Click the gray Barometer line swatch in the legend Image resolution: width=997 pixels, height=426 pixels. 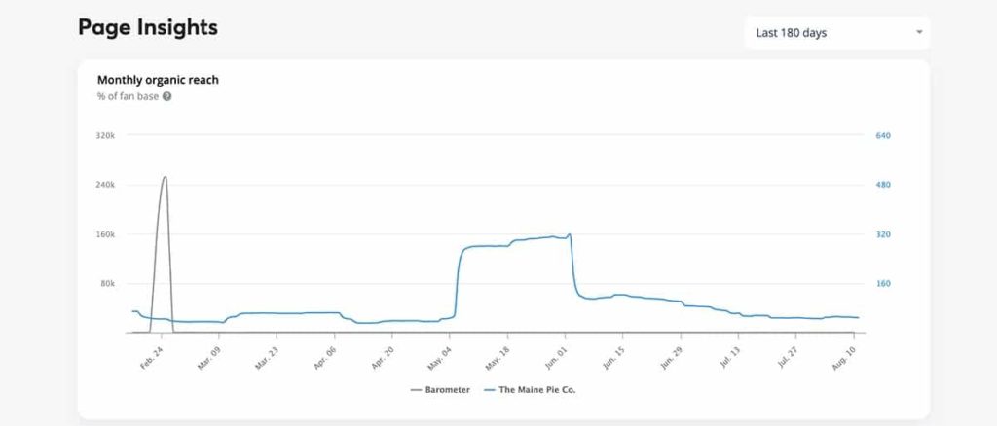[417, 390]
